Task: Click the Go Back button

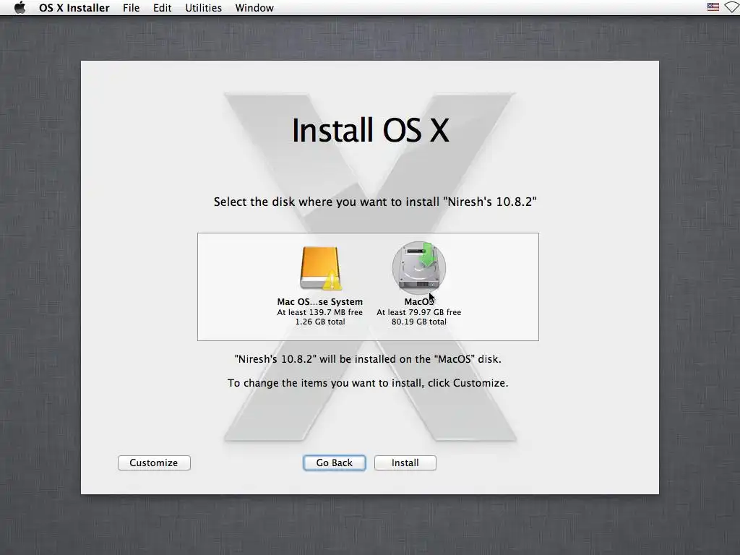Action: click(334, 462)
